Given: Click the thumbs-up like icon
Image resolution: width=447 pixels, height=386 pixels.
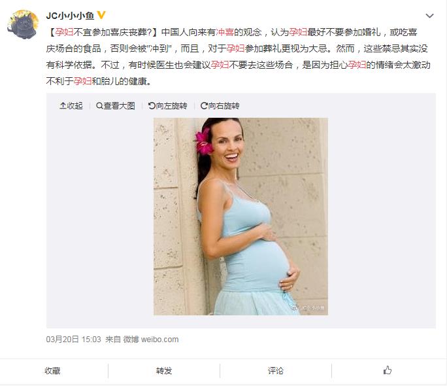Looking at the screenshot, I should tap(387, 370).
